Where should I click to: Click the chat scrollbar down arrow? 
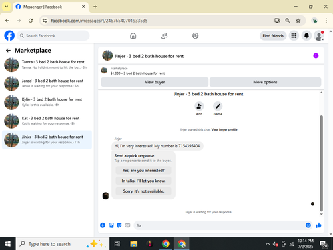[x=321, y=214]
